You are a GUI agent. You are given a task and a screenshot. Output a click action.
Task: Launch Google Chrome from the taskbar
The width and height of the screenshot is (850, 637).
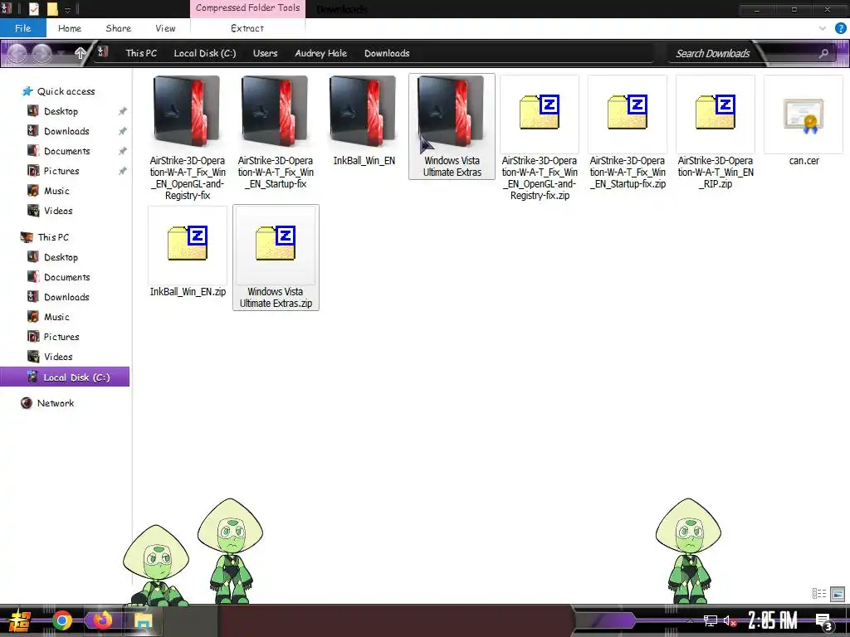click(62, 620)
